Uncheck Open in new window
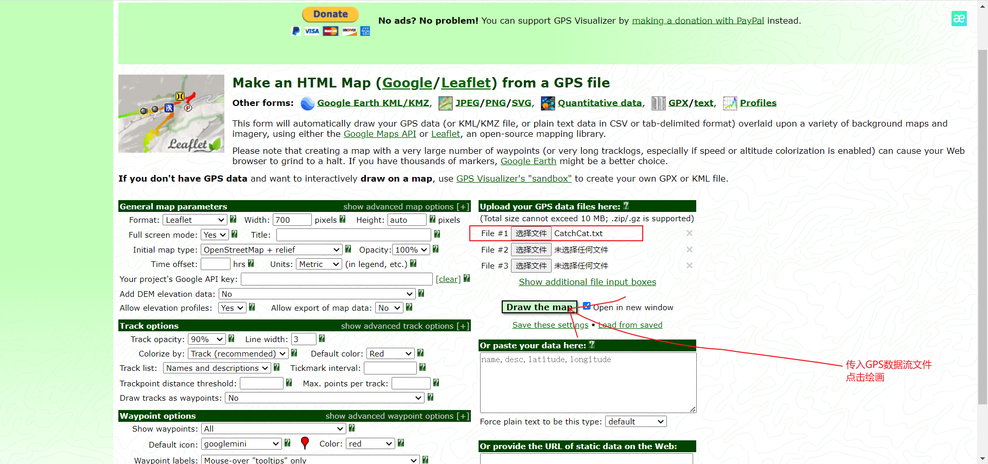 click(x=587, y=306)
